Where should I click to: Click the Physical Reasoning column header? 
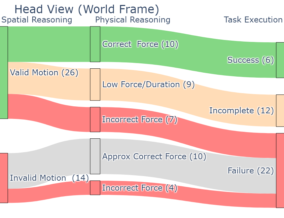(x=133, y=20)
